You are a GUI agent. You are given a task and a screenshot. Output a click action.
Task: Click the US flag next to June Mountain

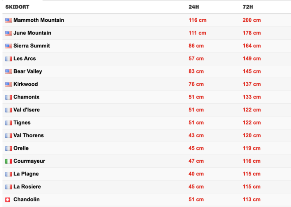pyautogui.click(x=8, y=33)
